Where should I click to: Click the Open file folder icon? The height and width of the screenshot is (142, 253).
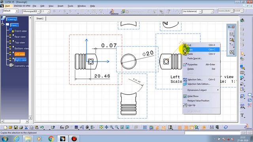pyautogui.click(x=11, y=127)
